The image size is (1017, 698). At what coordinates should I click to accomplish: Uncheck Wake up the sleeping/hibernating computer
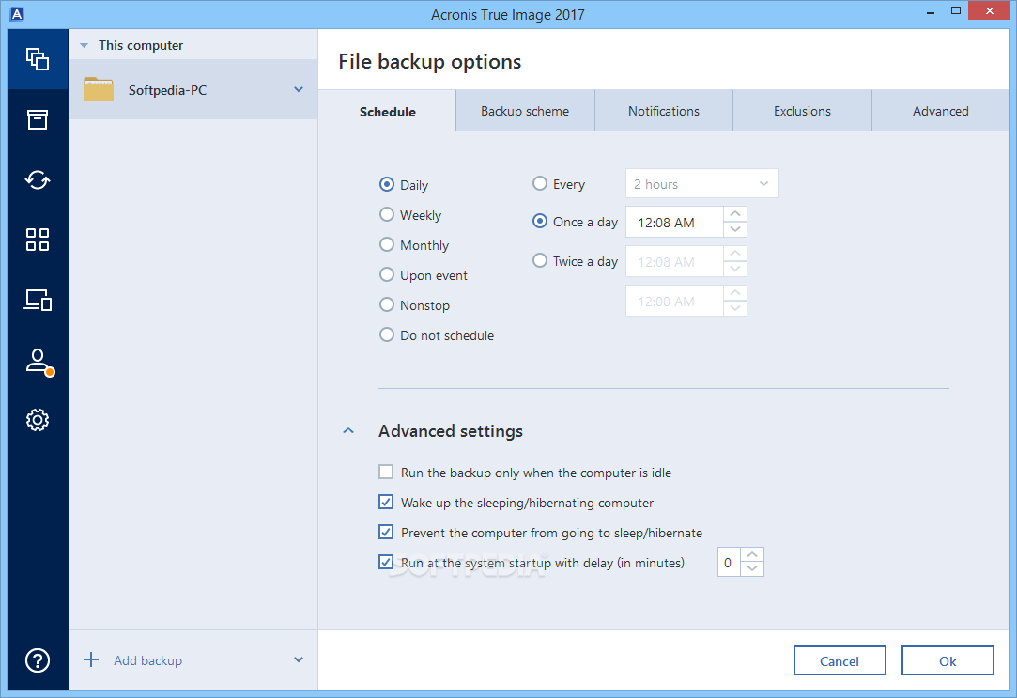pos(386,502)
